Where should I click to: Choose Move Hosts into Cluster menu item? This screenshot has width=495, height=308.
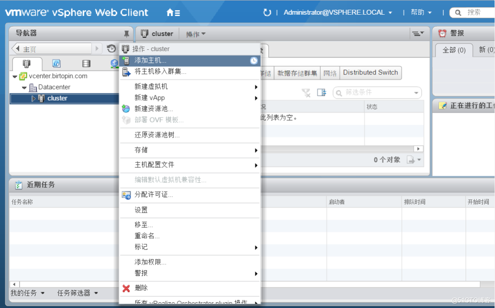click(x=190, y=72)
